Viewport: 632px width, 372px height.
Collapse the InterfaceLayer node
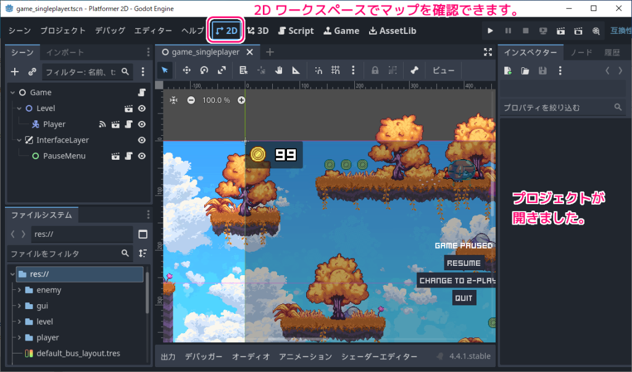pyautogui.click(x=19, y=140)
